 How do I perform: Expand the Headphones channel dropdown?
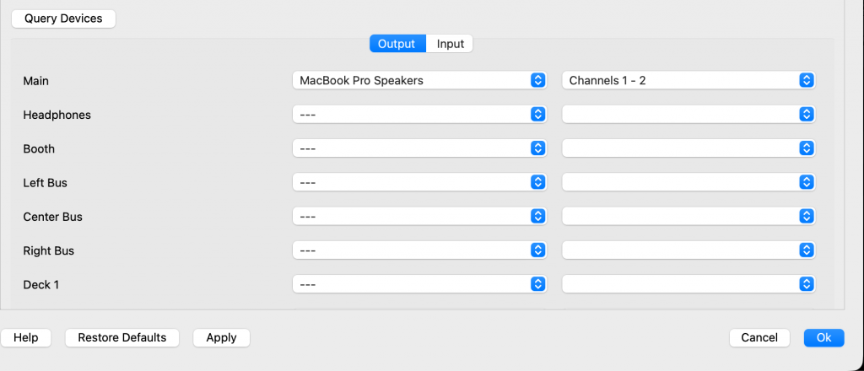point(688,114)
